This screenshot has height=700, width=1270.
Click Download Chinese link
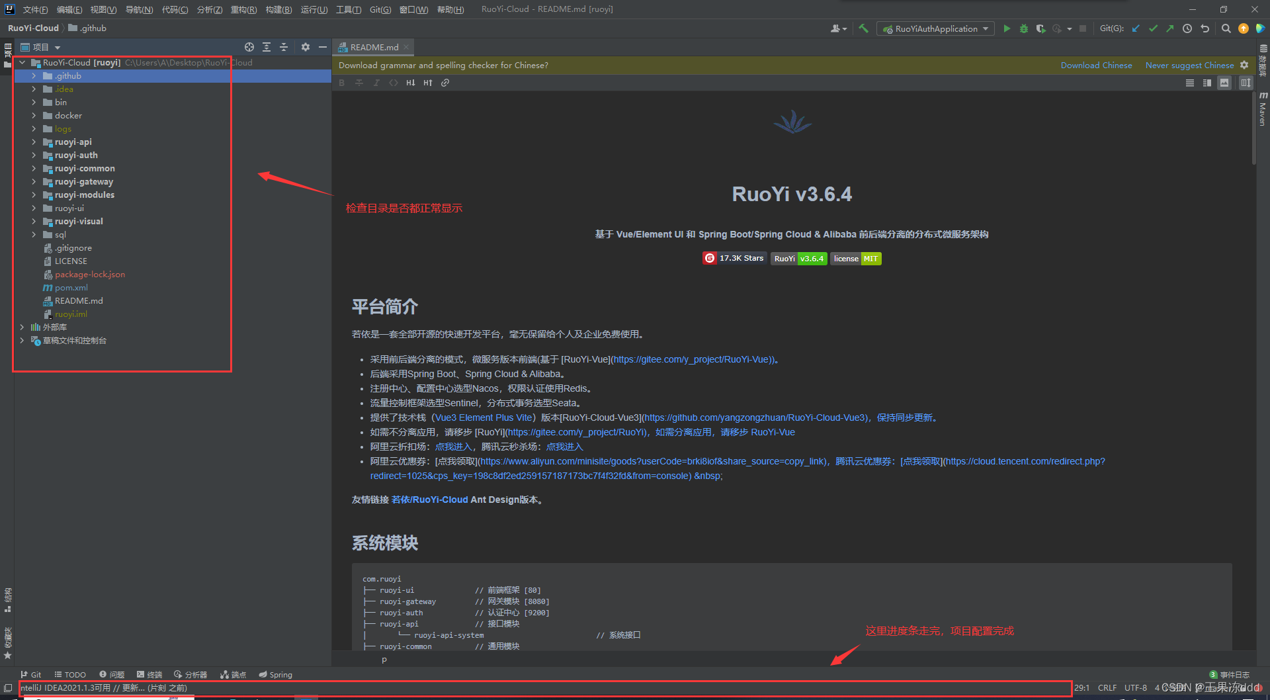tap(1096, 65)
